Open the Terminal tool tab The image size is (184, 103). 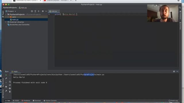pos(37,100)
